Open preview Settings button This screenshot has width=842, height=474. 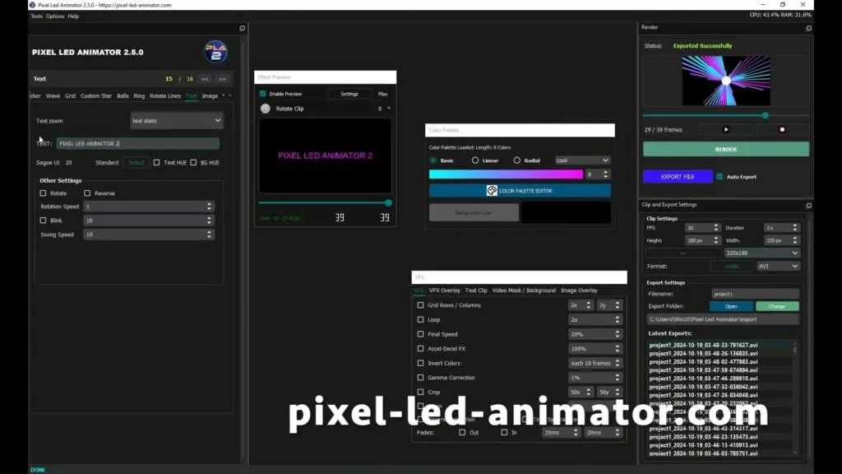pyautogui.click(x=349, y=94)
